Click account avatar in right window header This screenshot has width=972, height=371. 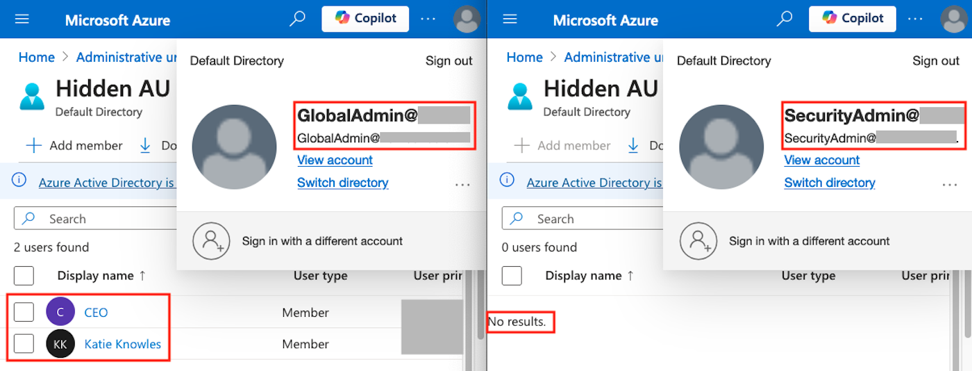pyautogui.click(x=954, y=19)
